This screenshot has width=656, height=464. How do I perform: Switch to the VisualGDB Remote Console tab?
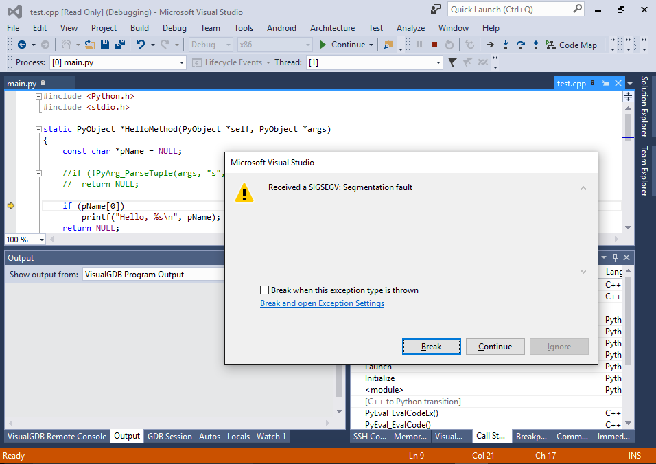[57, 436]
